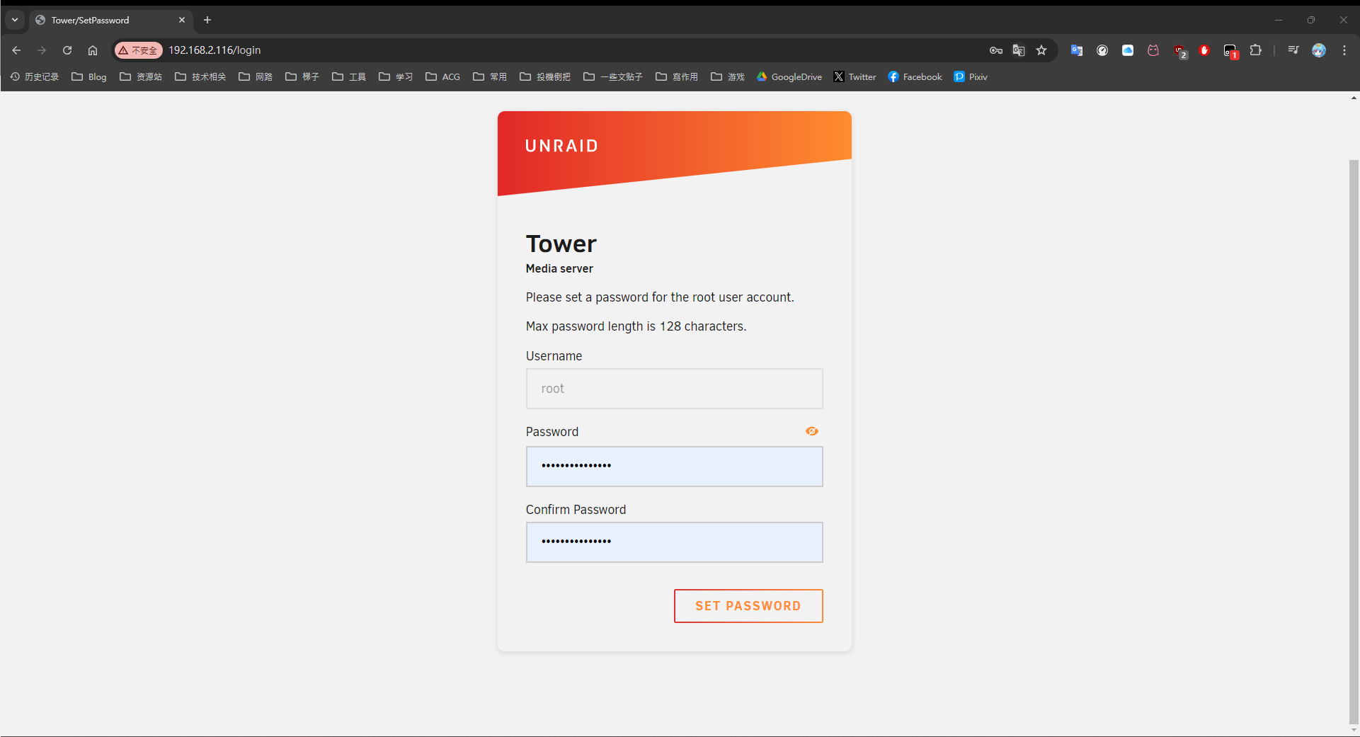The image size is (1360, 737).
Task: Open the saved passwords key icon
Action: coord(996,50)
